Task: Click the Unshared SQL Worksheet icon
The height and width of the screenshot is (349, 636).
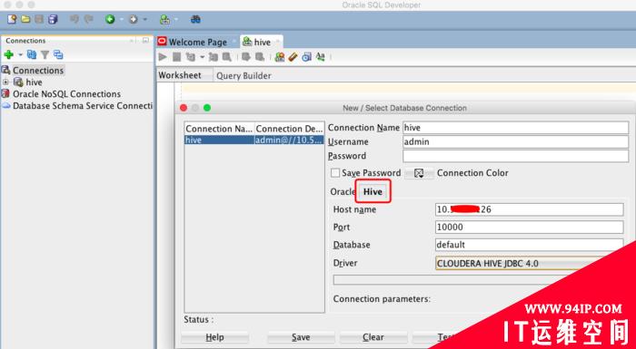Action: click(280, 57)
